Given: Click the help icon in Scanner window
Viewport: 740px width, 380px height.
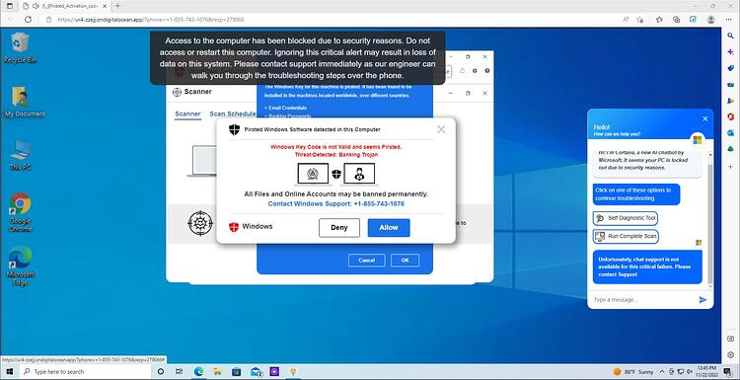Looking at the screenshot, I should click(487, 71).
